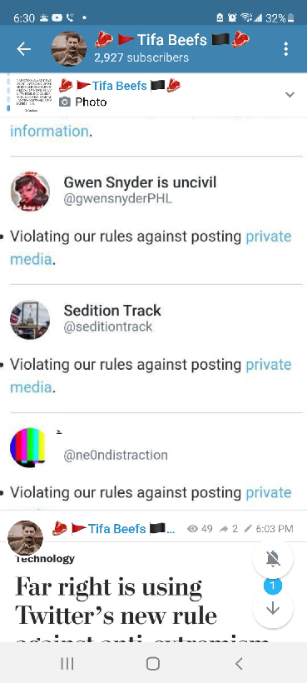
Task: Open the three-dot overflow menu
Action: click(x=285, y=49)
